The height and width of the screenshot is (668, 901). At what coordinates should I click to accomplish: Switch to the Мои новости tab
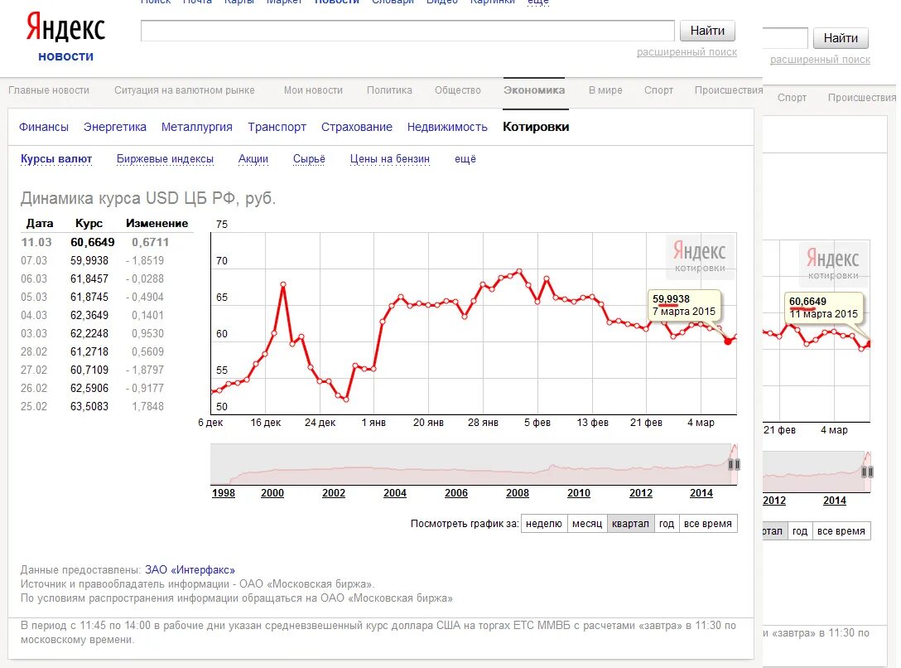coord(313,90)
